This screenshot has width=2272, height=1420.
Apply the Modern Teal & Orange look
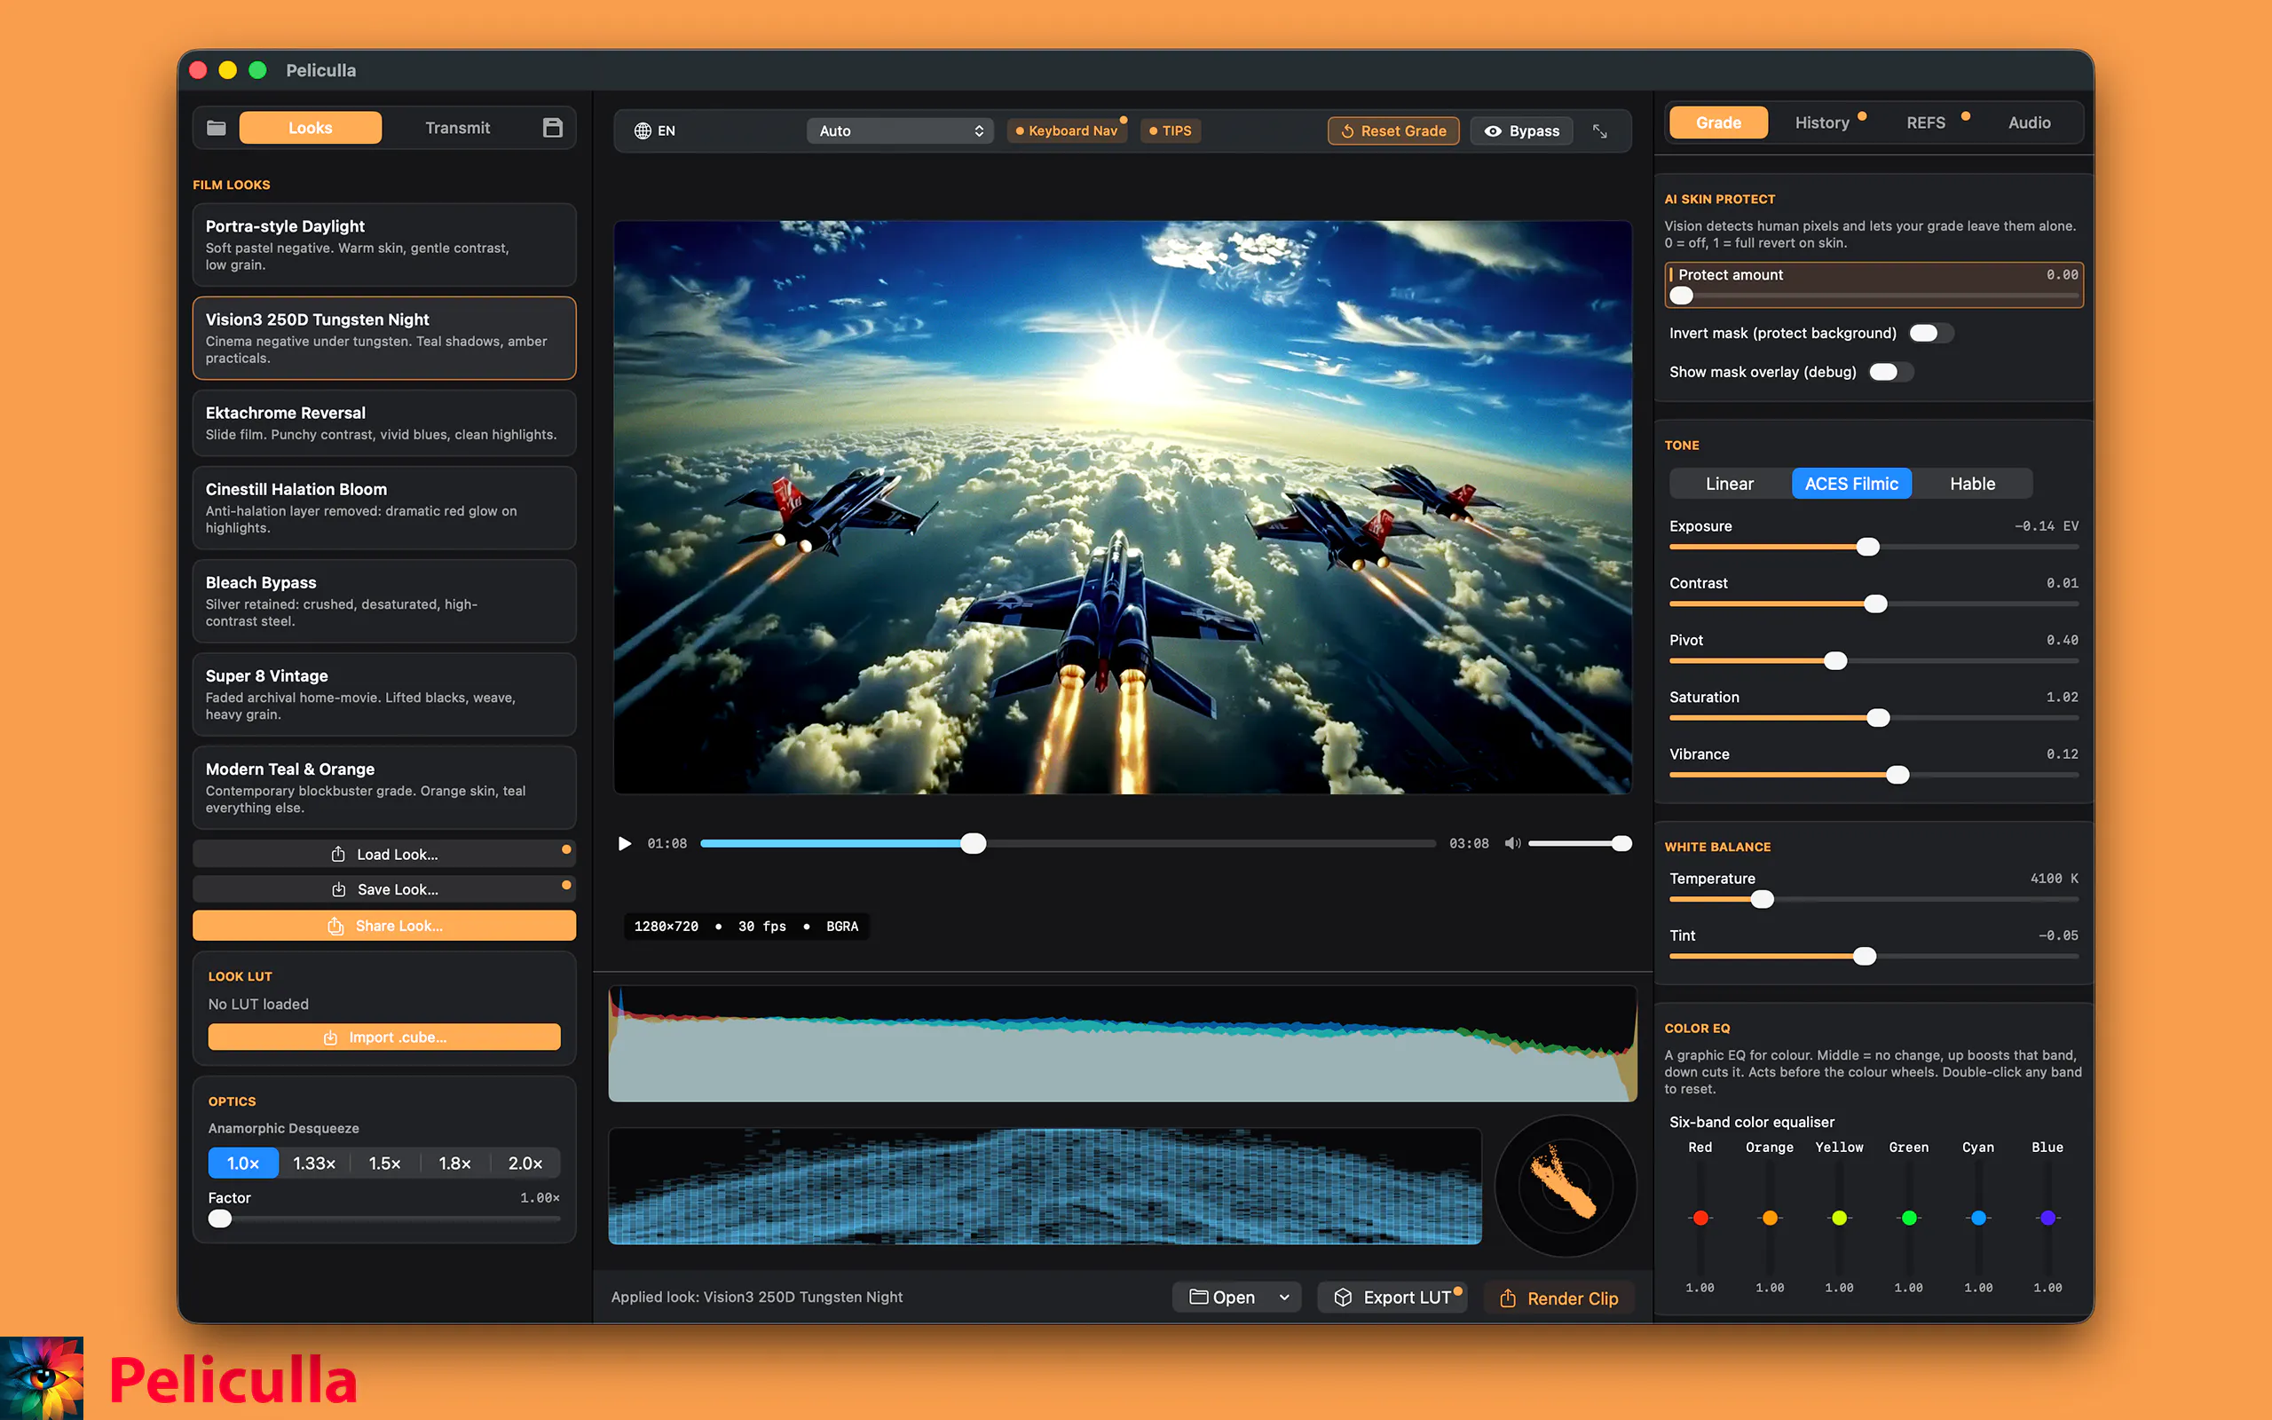(384, 787)
